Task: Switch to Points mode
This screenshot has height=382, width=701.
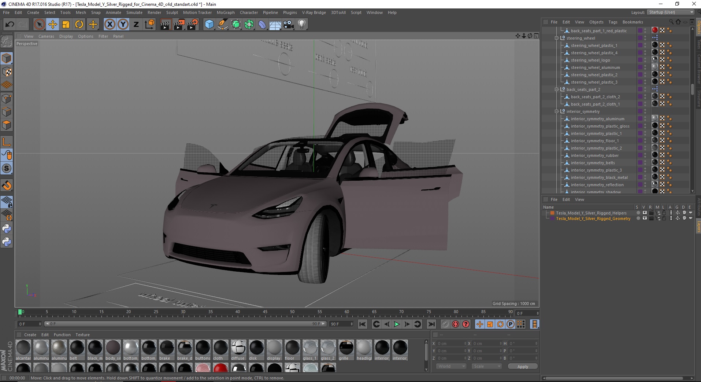Action: click(7, 99)
